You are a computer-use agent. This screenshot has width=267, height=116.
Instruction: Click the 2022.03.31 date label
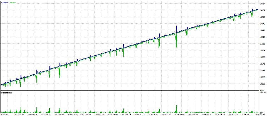point(19,114)
